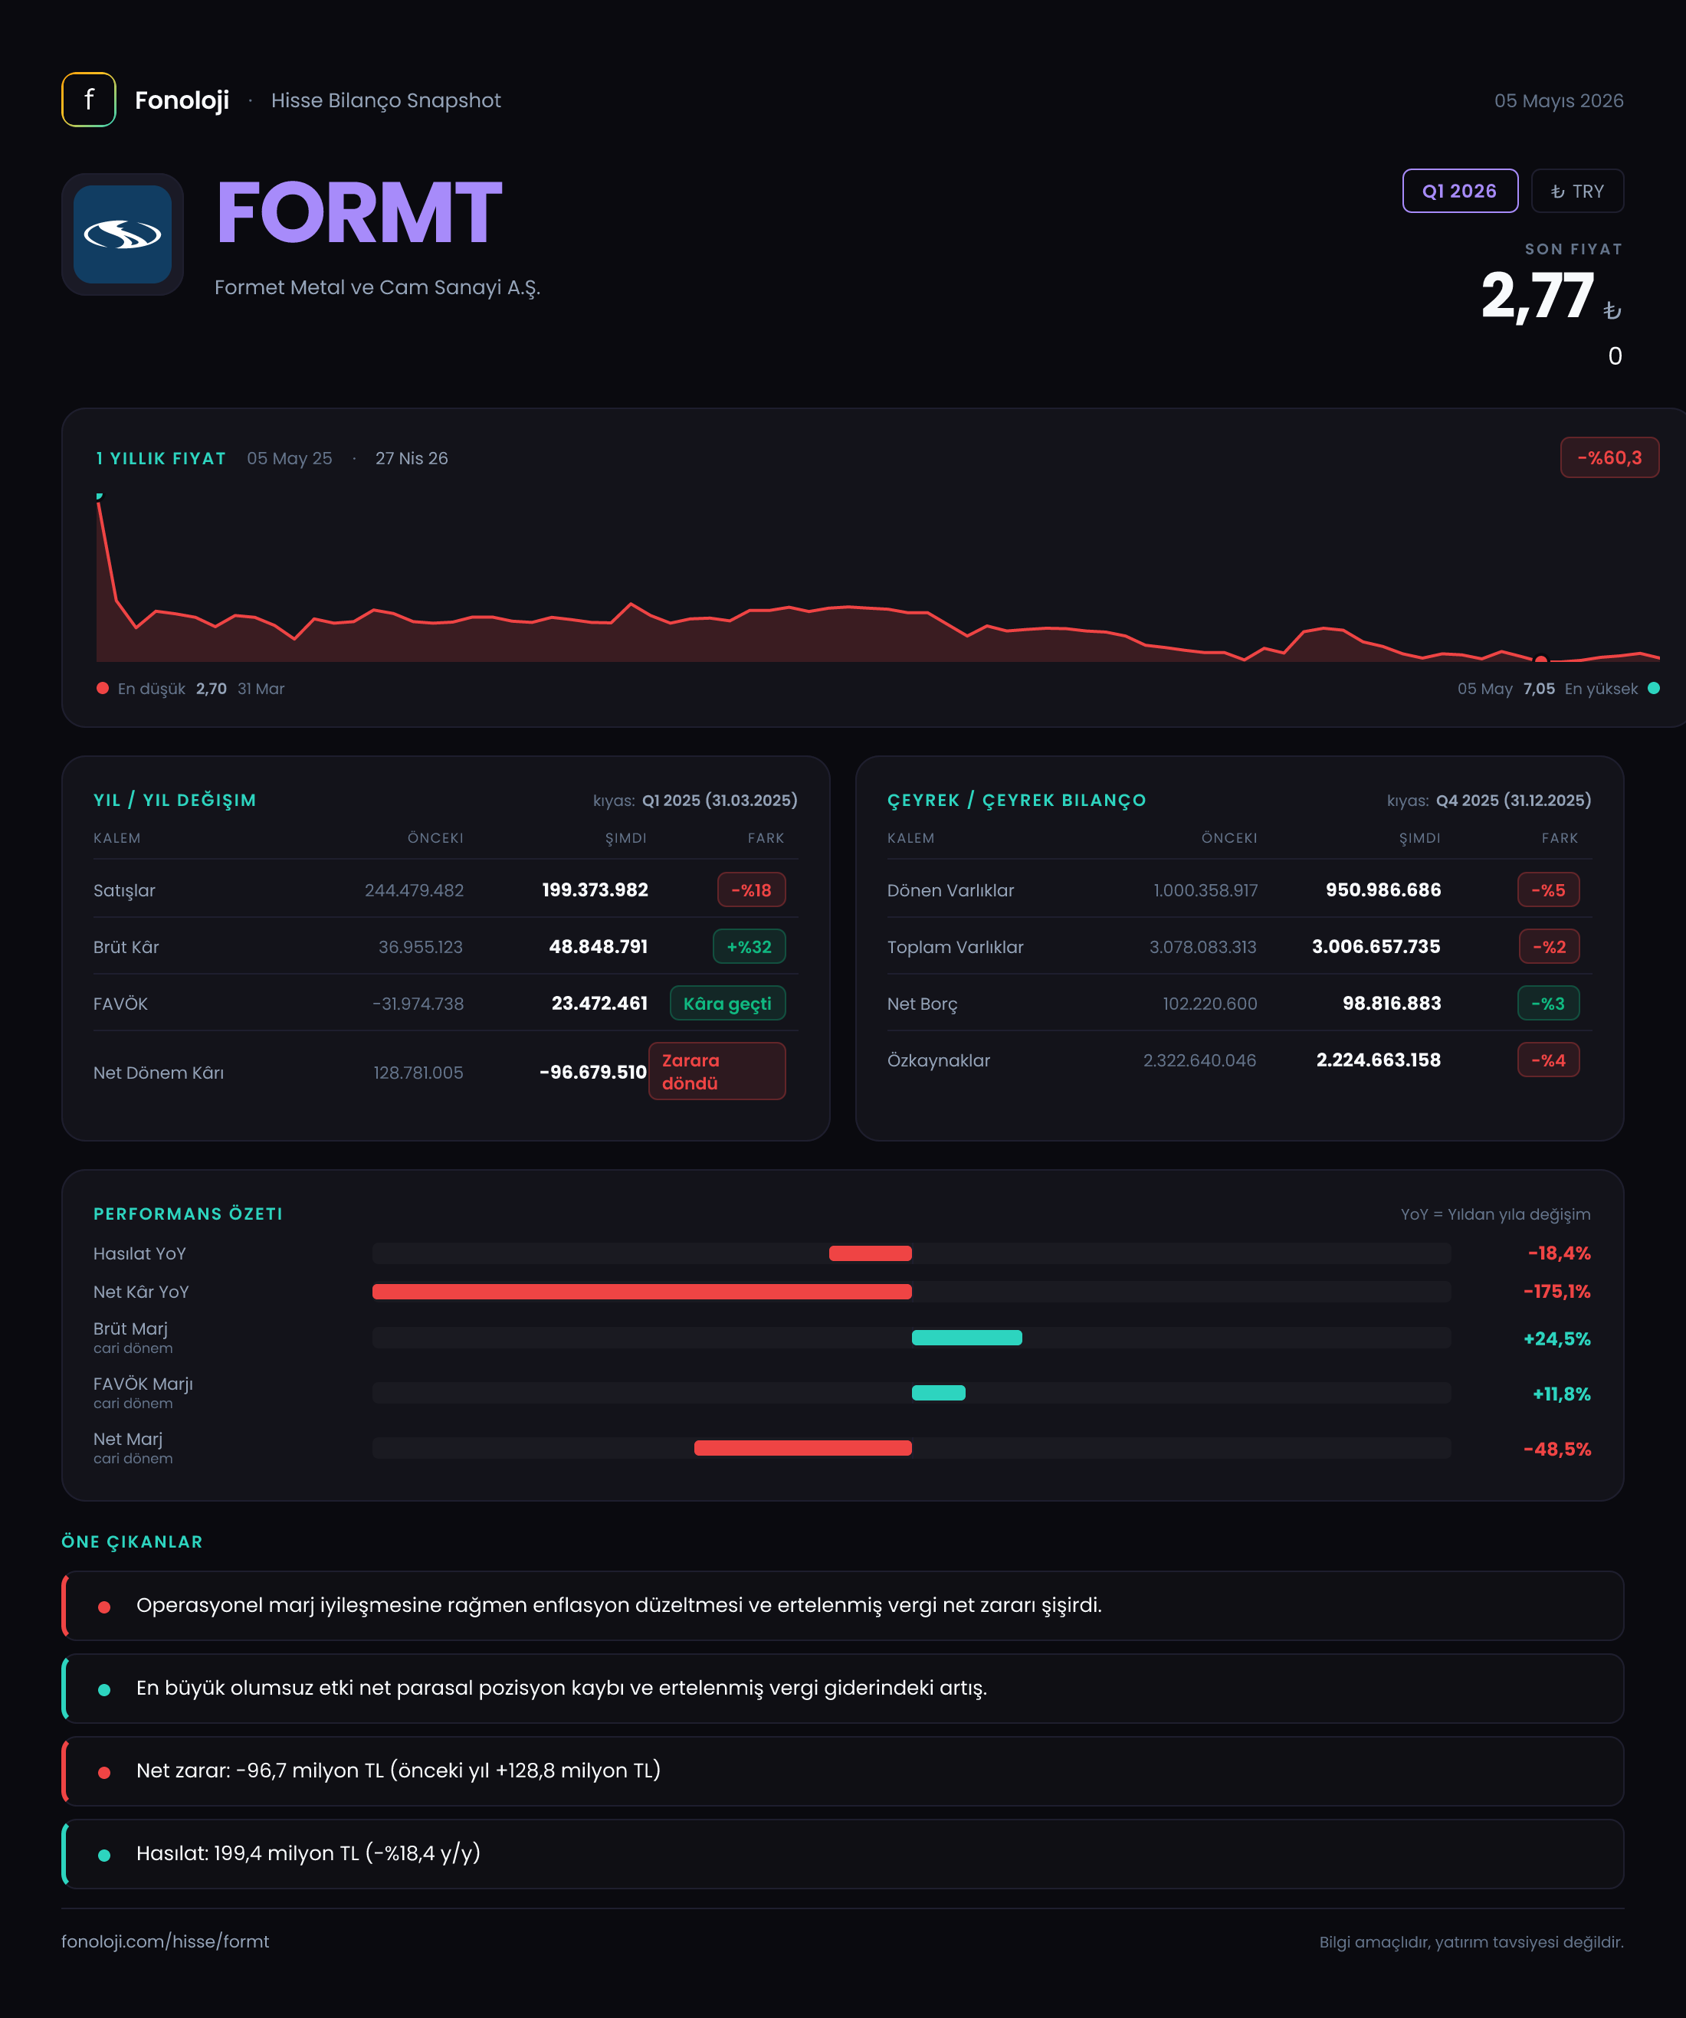Click the FAVÖK Marjı teal bar
This screenshot has width=1686, height=2018.
click(x=938, y=1392)
